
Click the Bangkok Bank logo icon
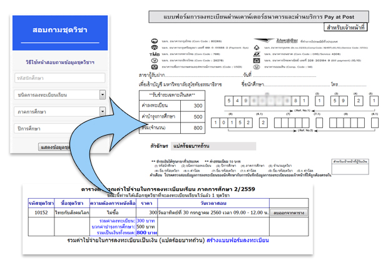257,47
